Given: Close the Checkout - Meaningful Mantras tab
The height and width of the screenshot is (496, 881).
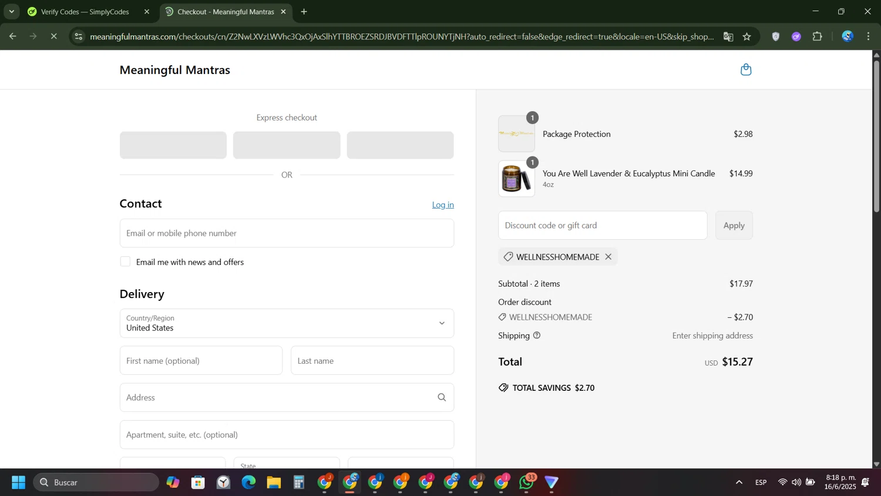Looking at the screenshot, I should click(284, 12).
